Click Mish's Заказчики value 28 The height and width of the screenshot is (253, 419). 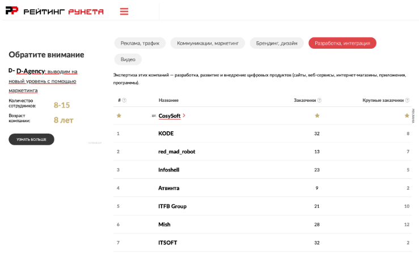coord(317,225)
